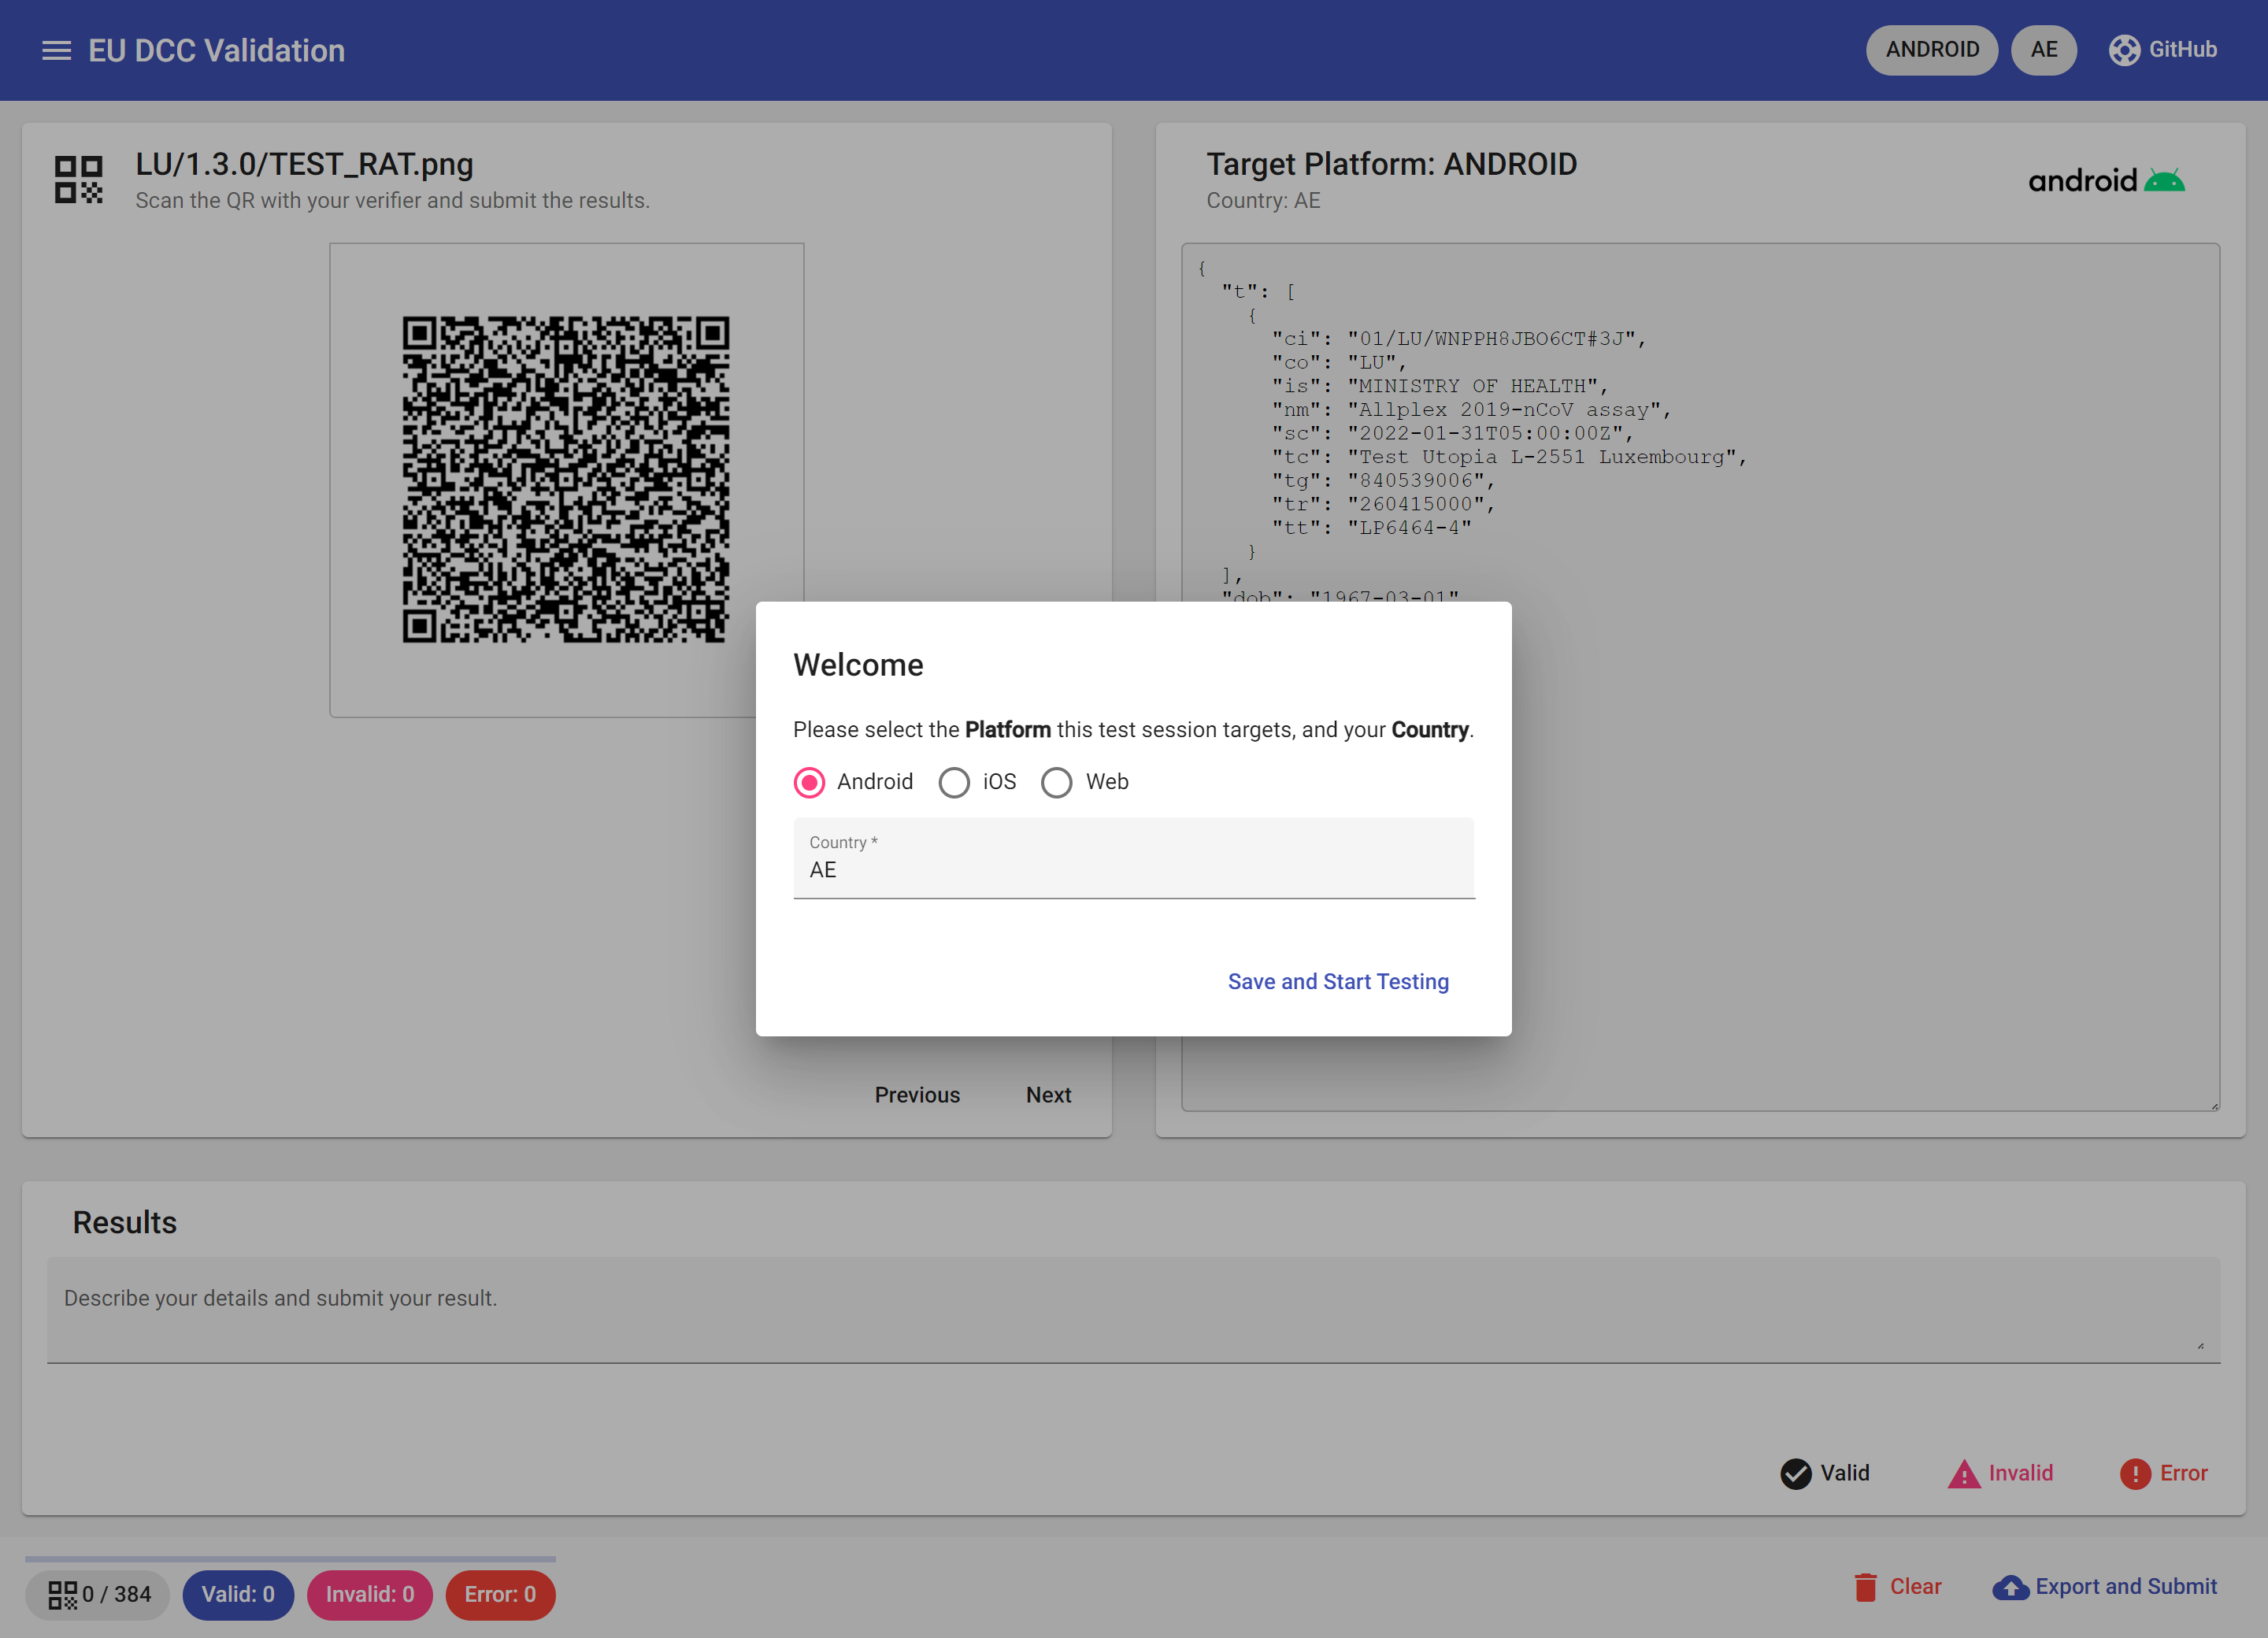Click the Error: 0 counter chip
Image resolution: width=2268 pixels, height=1638 pixels.
pyautogui.click(x=500, y=1594)
